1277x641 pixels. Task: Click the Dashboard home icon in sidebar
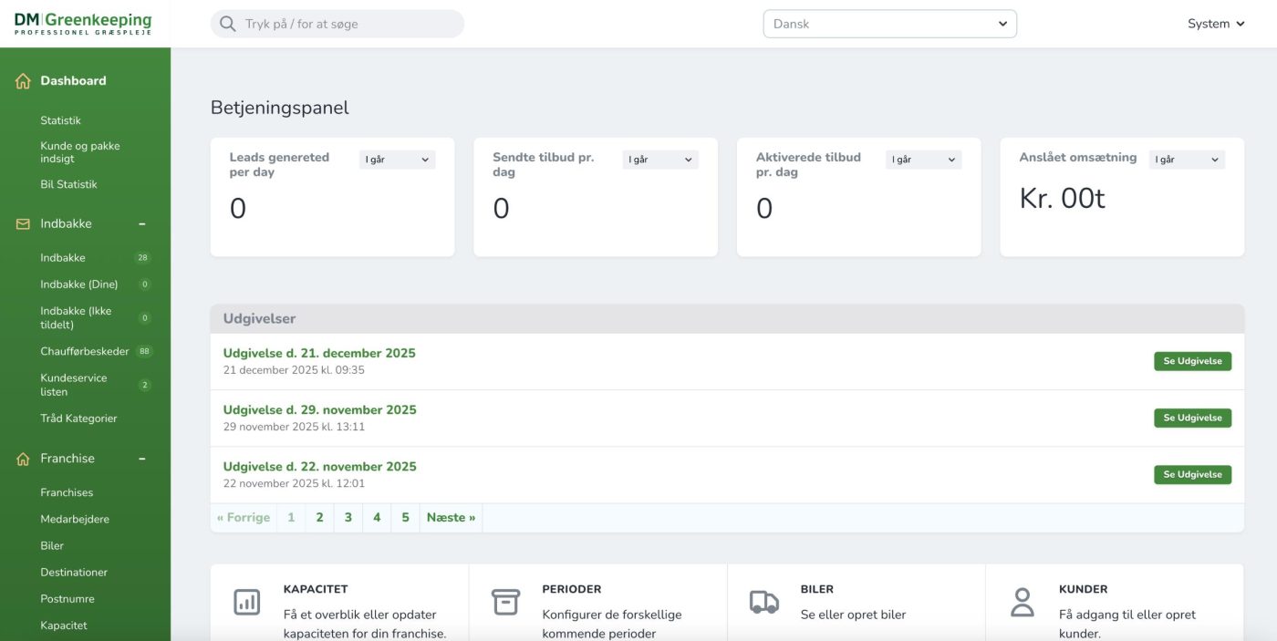[x=23, y=81]
